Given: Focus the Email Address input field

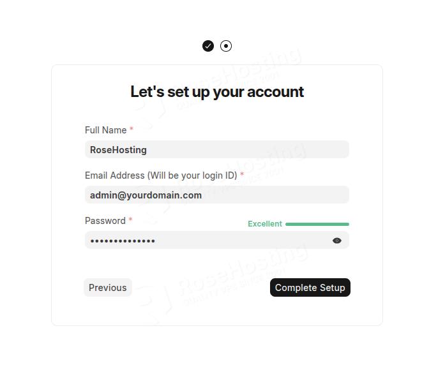Looking at the screenshot, I should tap(217, 195).
